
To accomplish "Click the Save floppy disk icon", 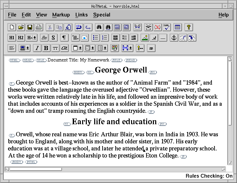I will click(30, 27).
